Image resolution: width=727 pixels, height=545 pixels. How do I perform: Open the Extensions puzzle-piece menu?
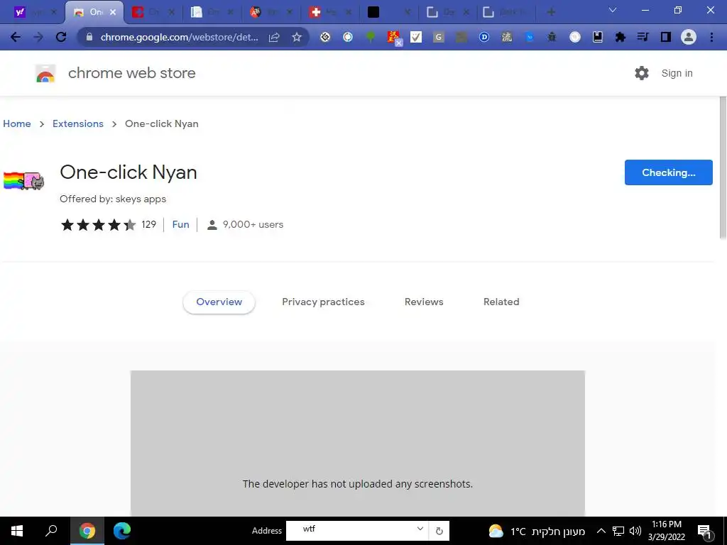tap(620, 37)
